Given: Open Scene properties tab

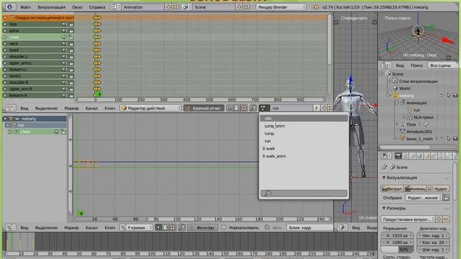Looking at the screenshot, I should click(x=413, y=156).
